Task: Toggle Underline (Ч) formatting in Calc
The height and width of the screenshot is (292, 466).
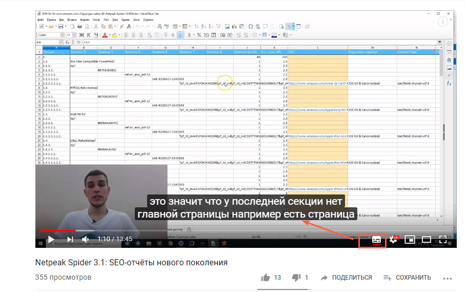Action: [96, 35]
